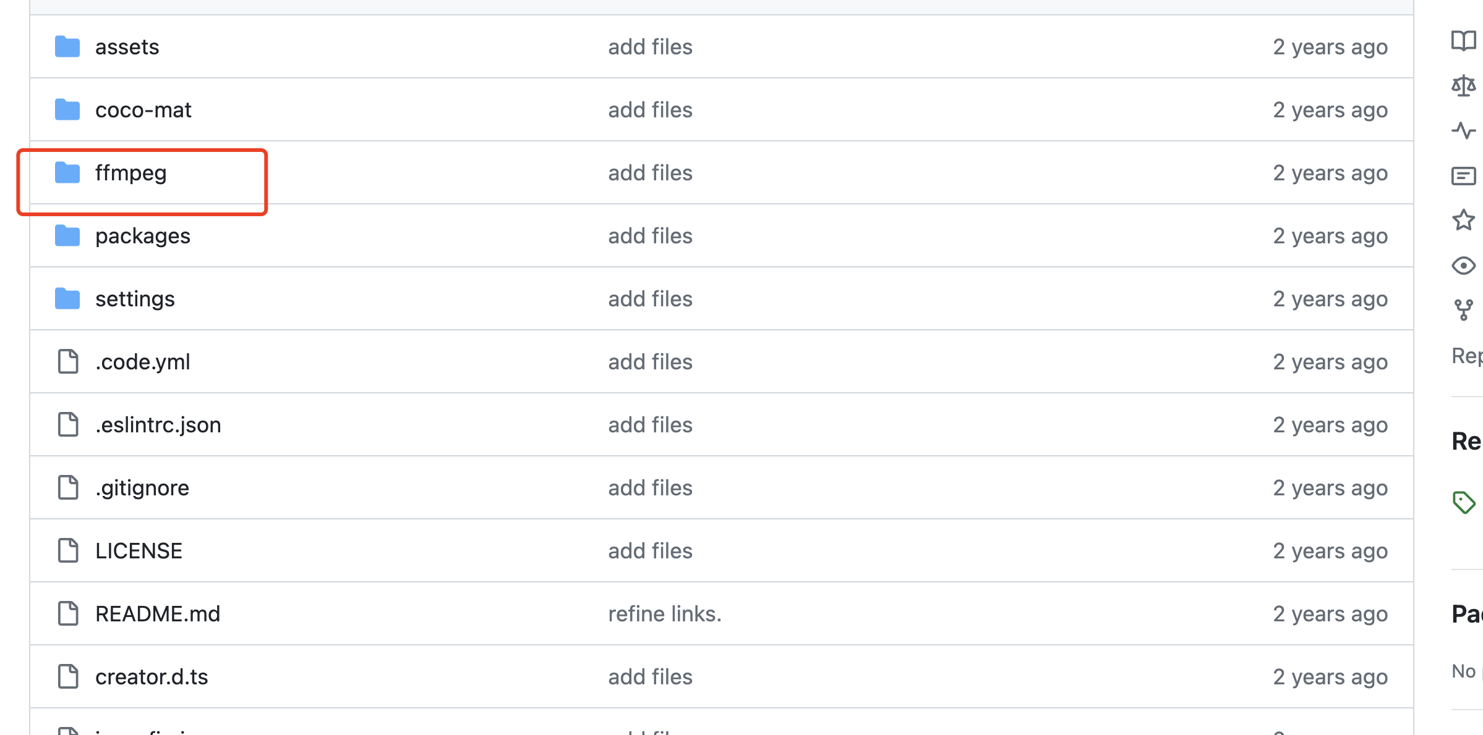Screen dimensions: 1483x735
Task: Open the LICENSE file
Action: tap(139, 551)
